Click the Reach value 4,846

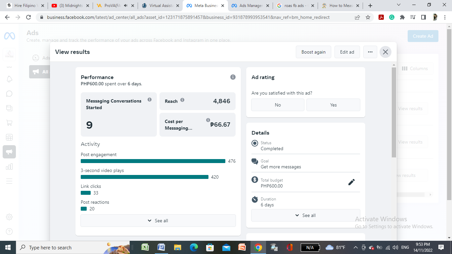point(222,101)
